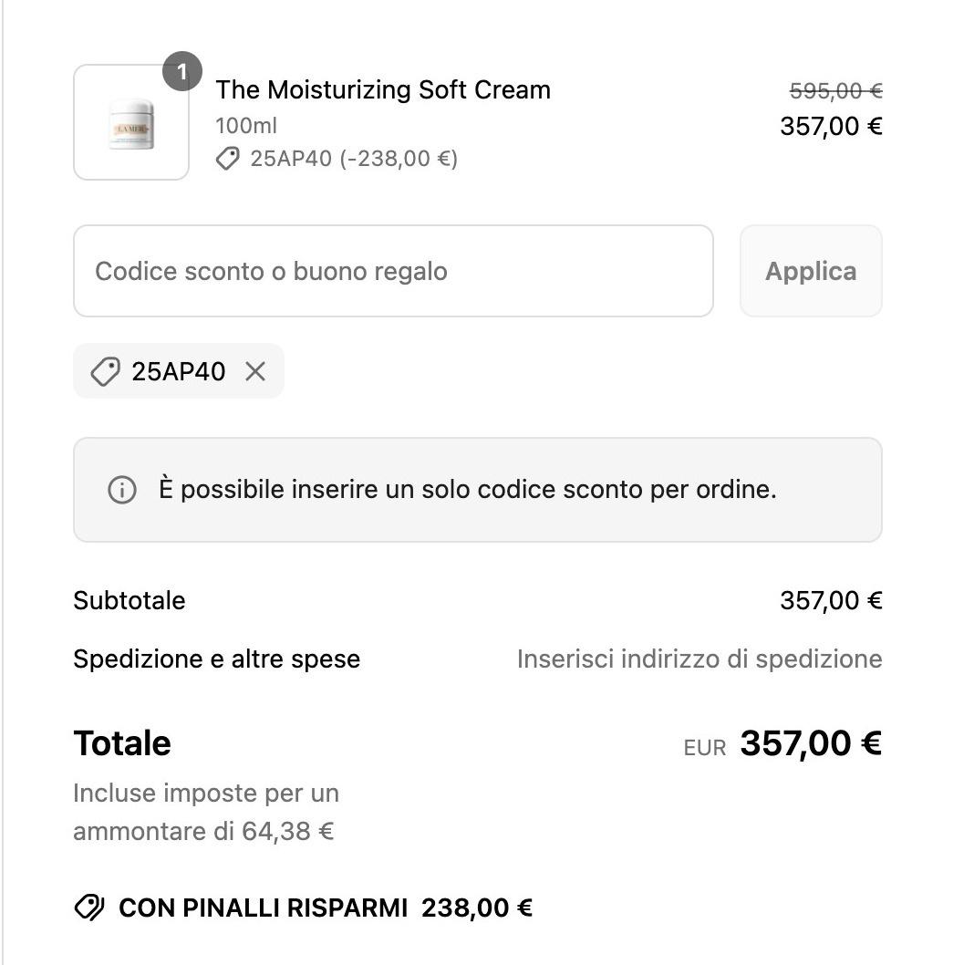This screenshot has width=974, height=965.
Task: Click the 100ml size label
Action: point(246,126)
